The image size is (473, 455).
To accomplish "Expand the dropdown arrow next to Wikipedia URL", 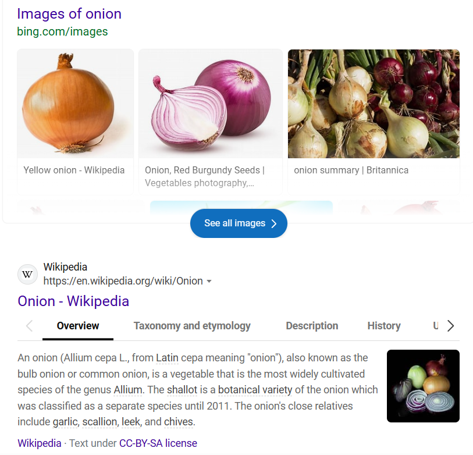I will pyautogui.click(x=209, y=281).
